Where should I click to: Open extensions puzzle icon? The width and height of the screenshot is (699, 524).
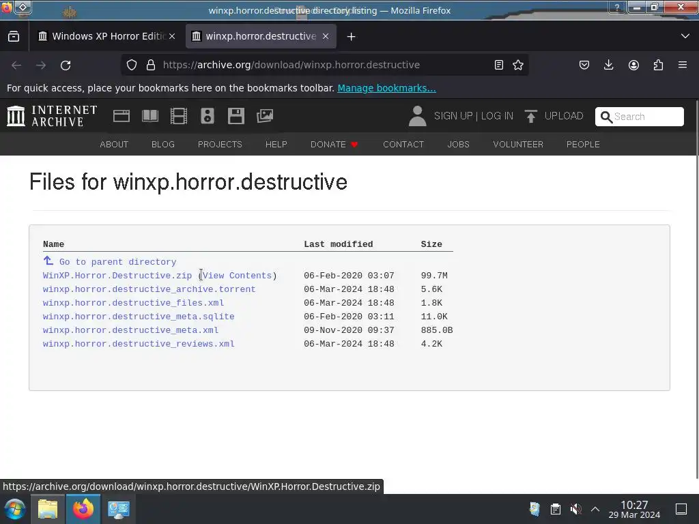tap(658, 65)
